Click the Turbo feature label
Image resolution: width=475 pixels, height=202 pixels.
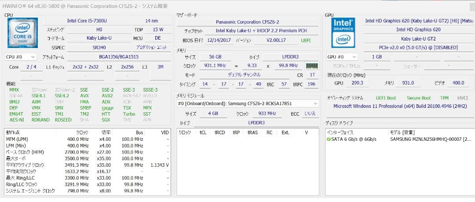tap(129, 114)
